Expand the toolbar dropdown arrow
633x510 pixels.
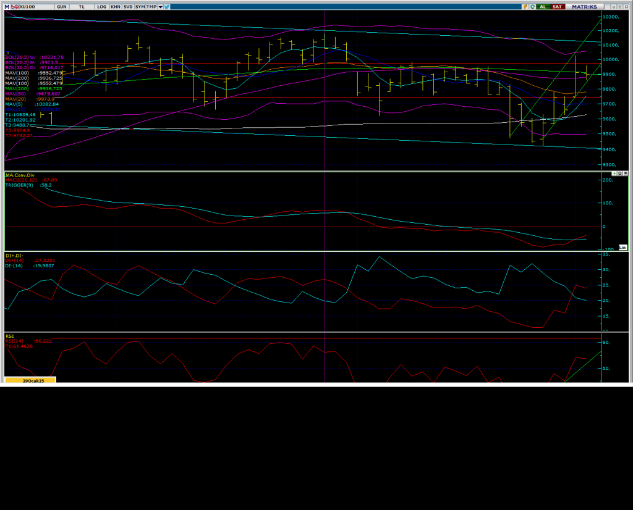160,7
